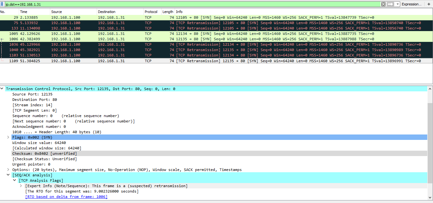Screen dimensions: 433x203
Task: Select retransmission packet number 1036
Action: 216,44
